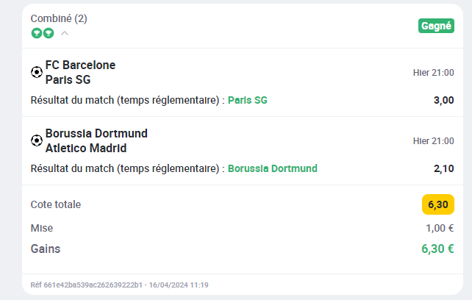Click the green 6,30 € winnings amount
The height and width of the screenshot is (300, 472).
437,249
